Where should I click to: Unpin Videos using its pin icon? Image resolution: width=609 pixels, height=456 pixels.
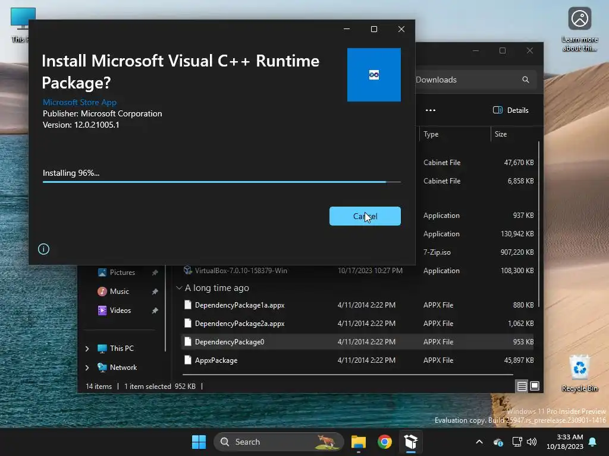[155, 310]
